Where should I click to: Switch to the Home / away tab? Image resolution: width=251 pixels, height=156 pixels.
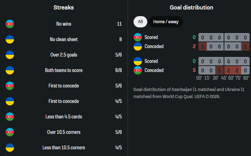[x=166, y=22]
